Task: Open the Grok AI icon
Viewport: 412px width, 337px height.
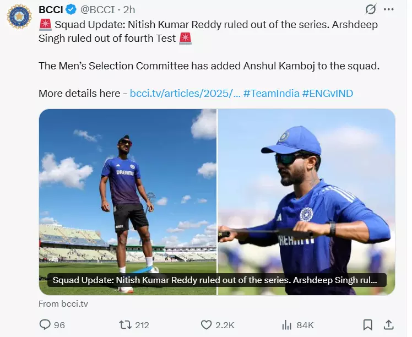Action: click(370, 10)
